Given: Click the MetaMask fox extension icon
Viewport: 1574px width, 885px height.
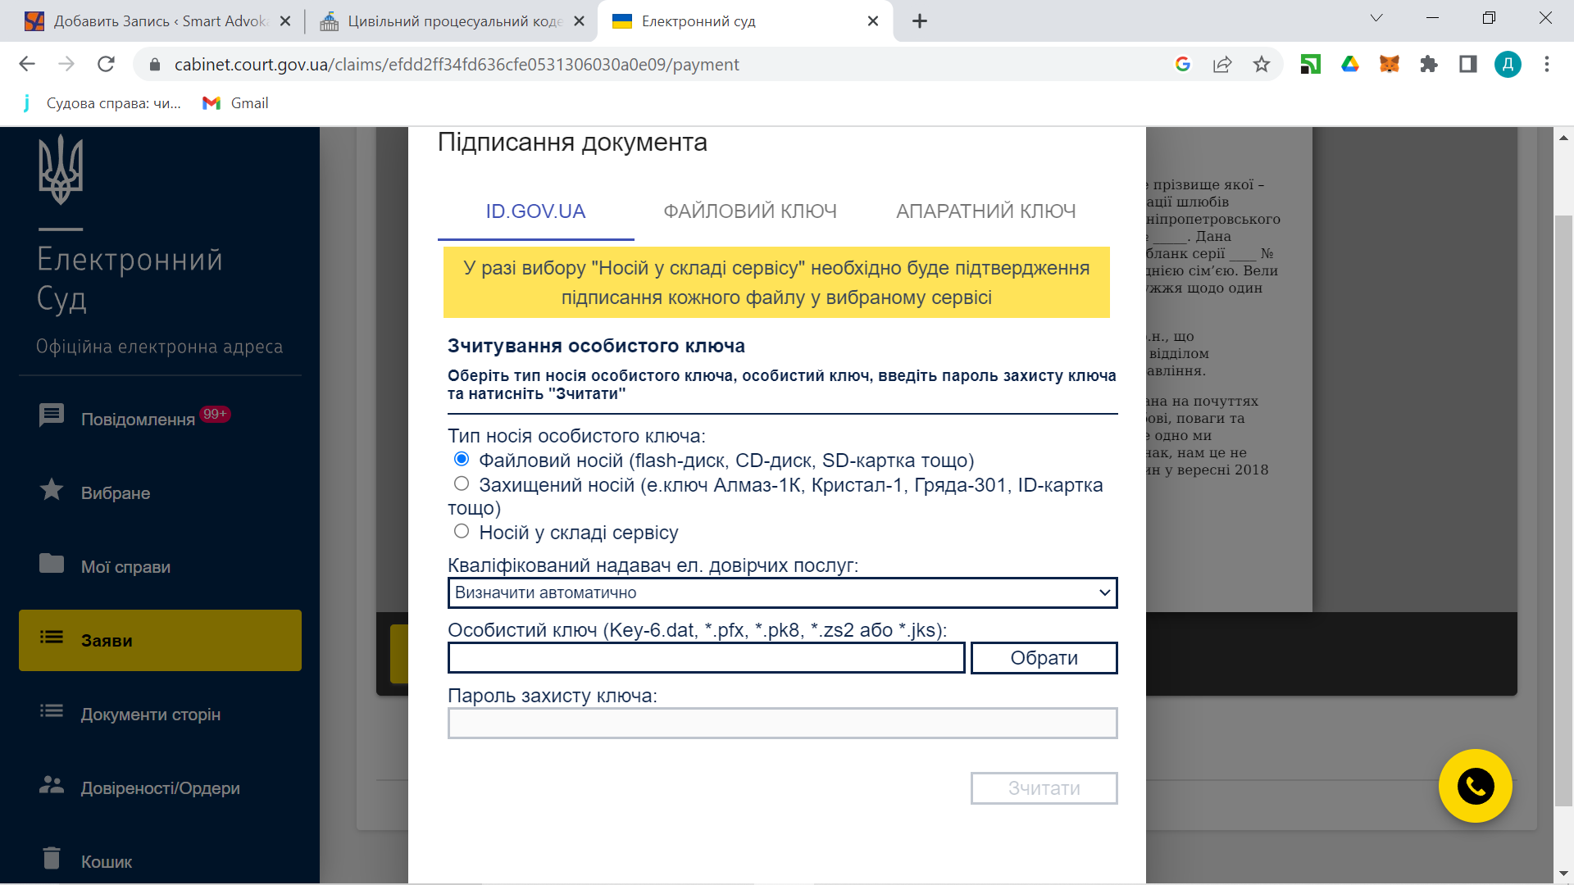Looking at the screenshot, I should [x=1389, y=64].
